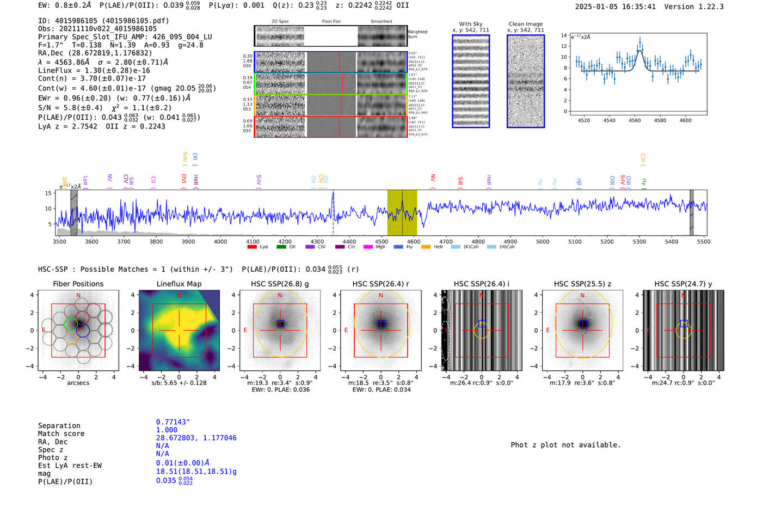Image resolution: width=762 pixels, height=519 pixels.
Task: Click the blue Hγ legend swatch
Action: coord(398,247)
